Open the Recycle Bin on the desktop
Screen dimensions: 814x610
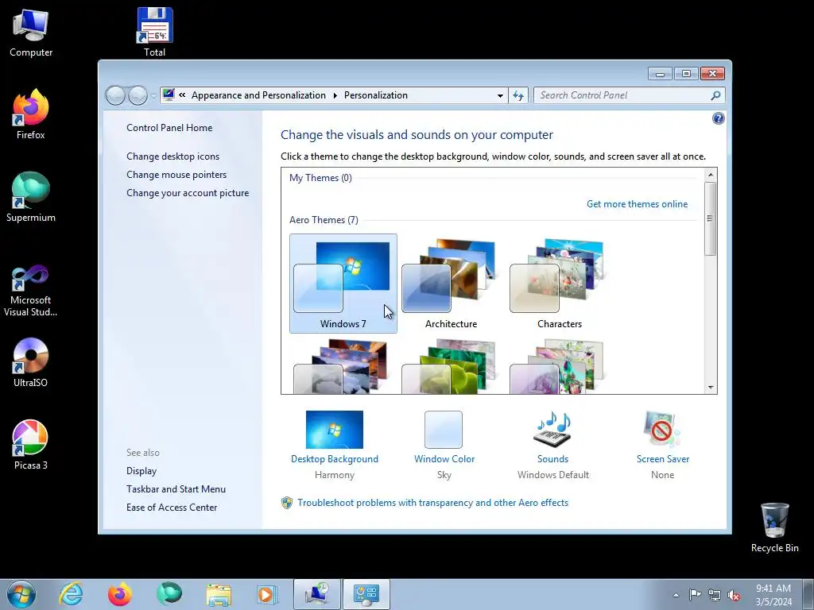tap(774, 527)
